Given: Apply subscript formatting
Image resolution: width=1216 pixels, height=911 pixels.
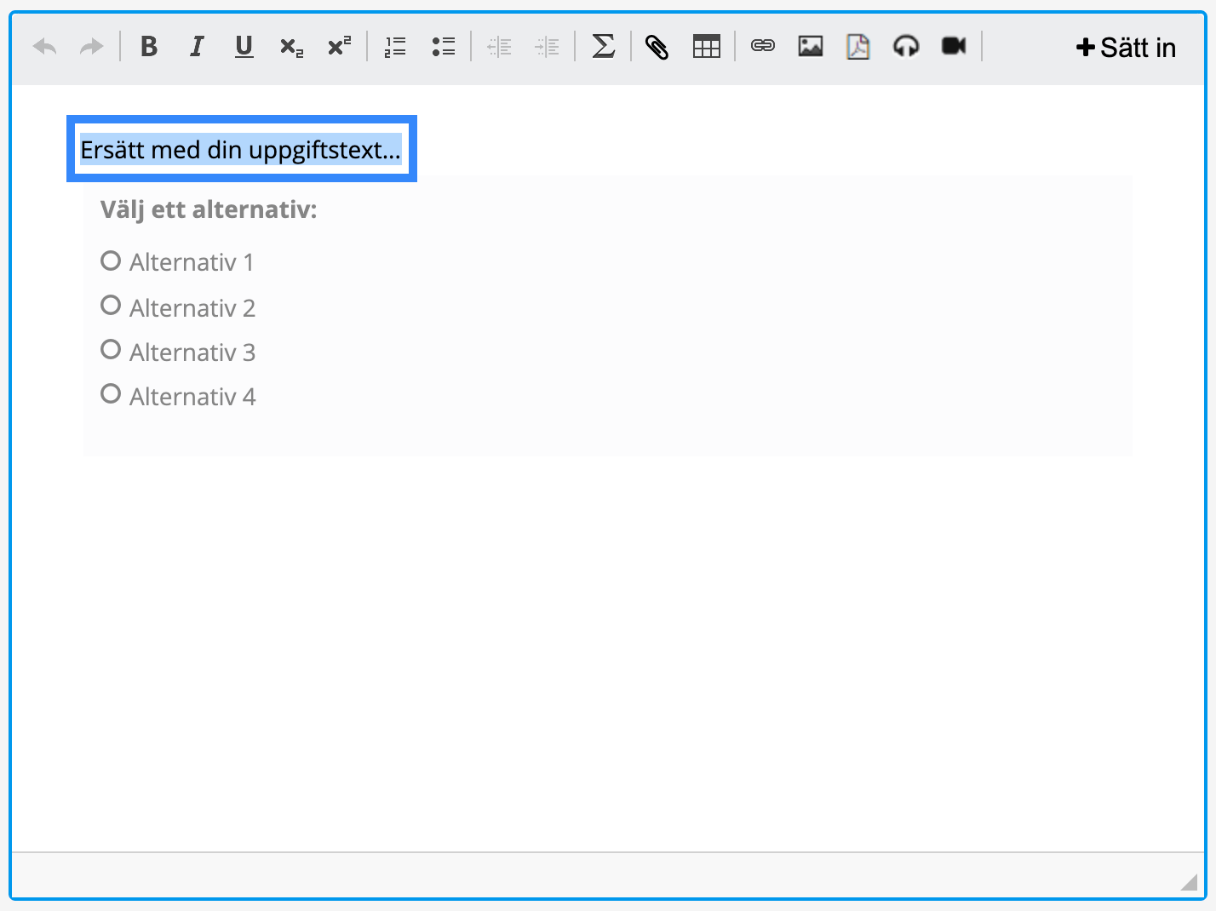Looking at the screenshot, I should tap(291, 47).
